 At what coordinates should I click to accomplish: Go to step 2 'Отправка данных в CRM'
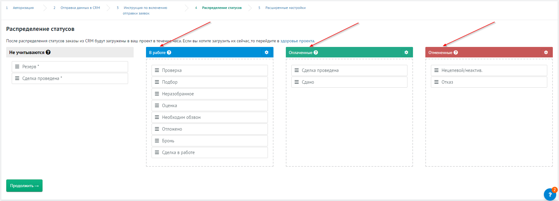pyautogui.click(x=80, y=8)
